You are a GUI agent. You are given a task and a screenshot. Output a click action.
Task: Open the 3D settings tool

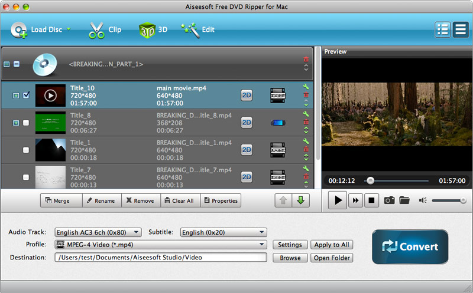pyautogui.click(x=147, y=29)
